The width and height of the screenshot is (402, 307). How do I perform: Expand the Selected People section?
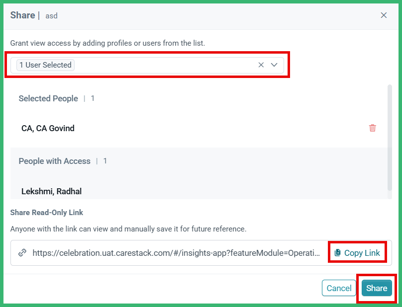(x=48, y=98)
